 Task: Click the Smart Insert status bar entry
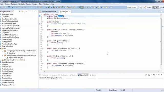point(113,90)
